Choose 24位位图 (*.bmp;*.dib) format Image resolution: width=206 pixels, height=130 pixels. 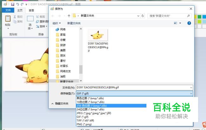coord(90,109)
